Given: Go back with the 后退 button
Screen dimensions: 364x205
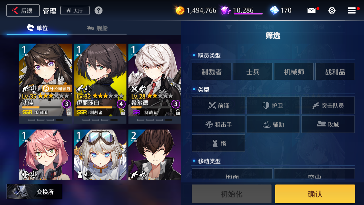Looking at the screenshot, I should coord(23,11).
